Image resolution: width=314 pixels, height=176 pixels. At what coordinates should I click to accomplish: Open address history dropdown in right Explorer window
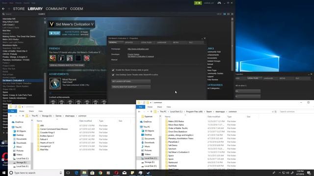[273, 112]
